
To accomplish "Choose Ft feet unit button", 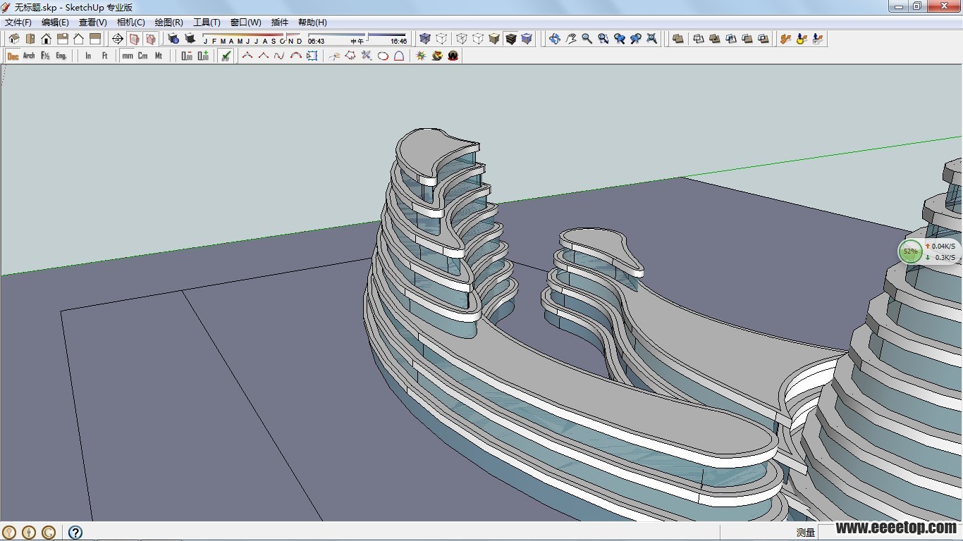I will (104, 56).
